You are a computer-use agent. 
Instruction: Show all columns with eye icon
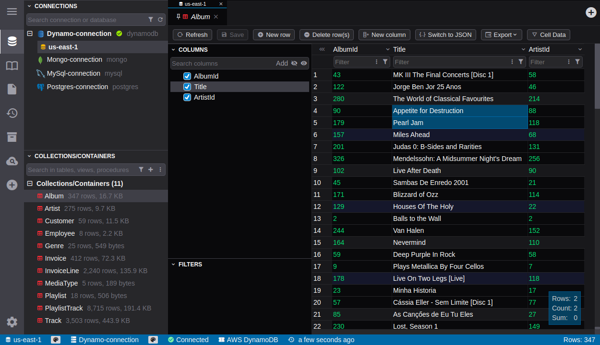304,63
